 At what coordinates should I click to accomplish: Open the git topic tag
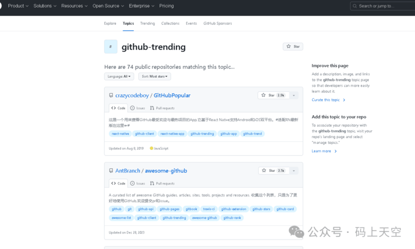point(129,209)
